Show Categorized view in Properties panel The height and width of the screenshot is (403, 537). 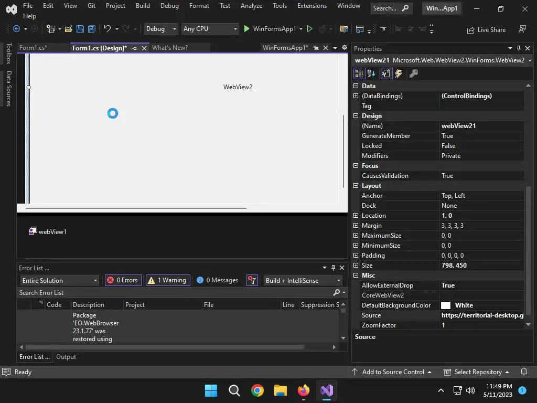tap(359, 73)
